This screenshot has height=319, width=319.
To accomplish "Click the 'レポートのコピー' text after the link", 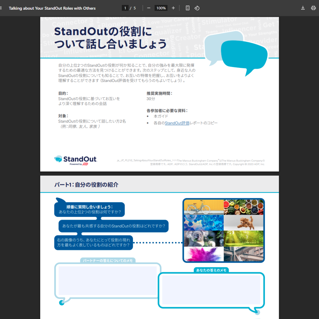I will pos(203,123).
